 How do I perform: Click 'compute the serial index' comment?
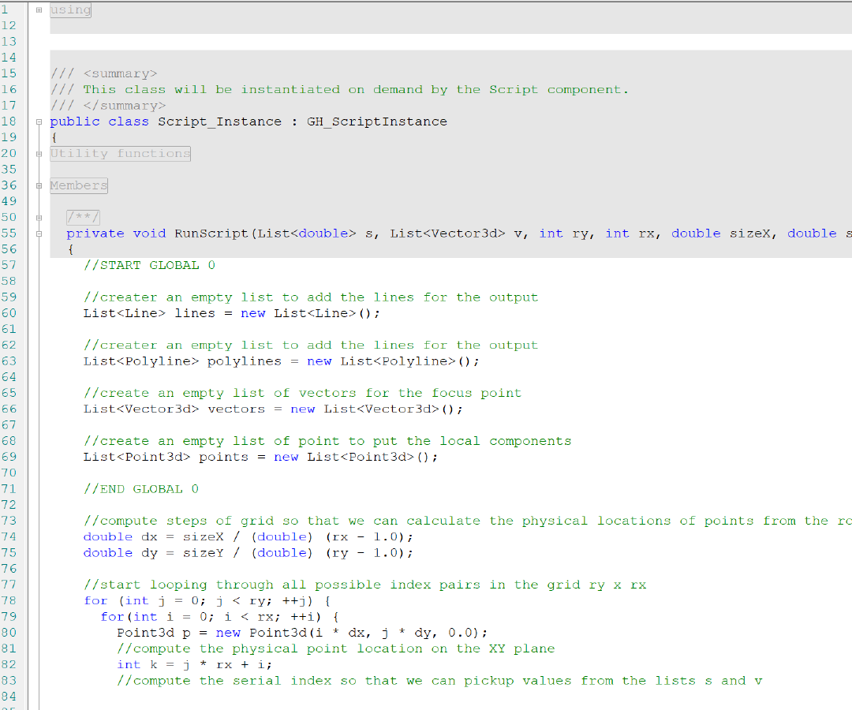[439, 681]
